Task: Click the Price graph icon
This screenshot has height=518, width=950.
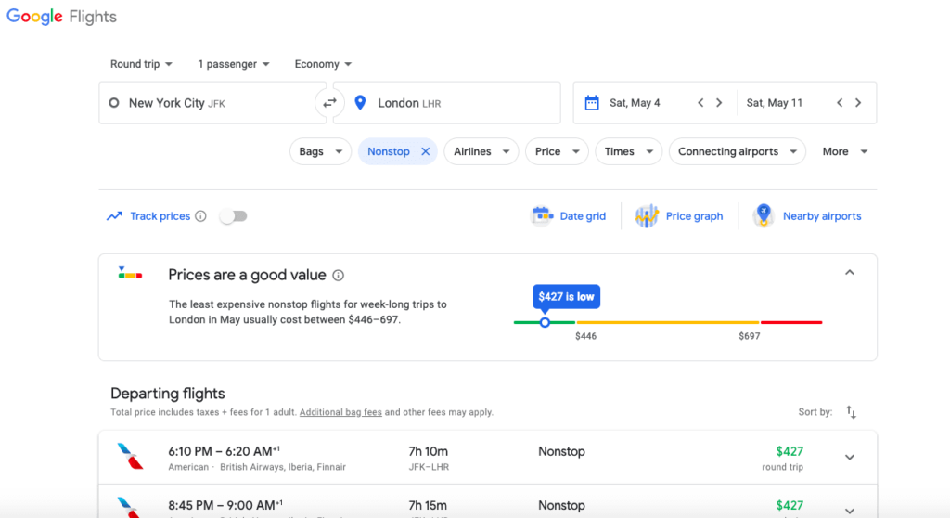Action: (647, 215)
